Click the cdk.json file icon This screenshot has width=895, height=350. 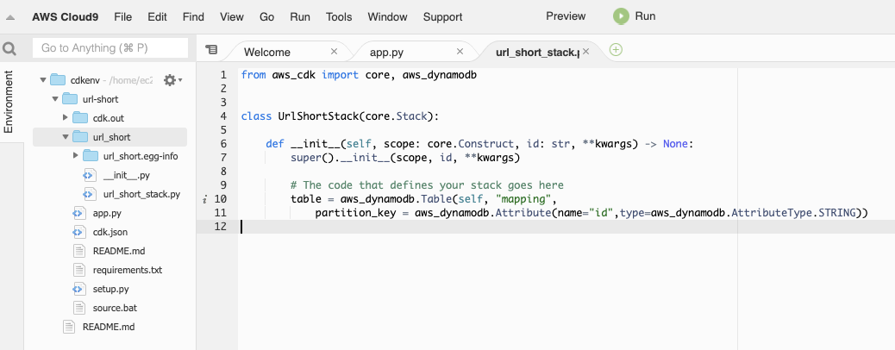[78, 232]
